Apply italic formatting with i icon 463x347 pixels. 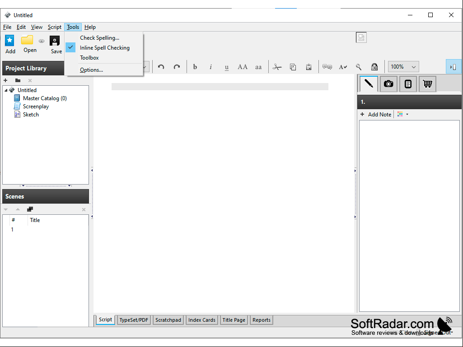[210, 67]
